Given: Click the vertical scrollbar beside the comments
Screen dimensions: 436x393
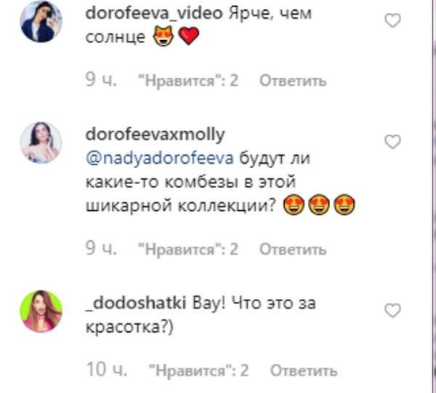Looking at the screenshot, I should 434,196.
